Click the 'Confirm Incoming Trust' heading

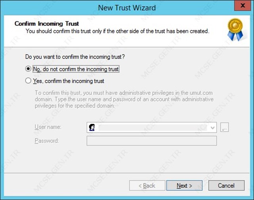pos(47,24)
